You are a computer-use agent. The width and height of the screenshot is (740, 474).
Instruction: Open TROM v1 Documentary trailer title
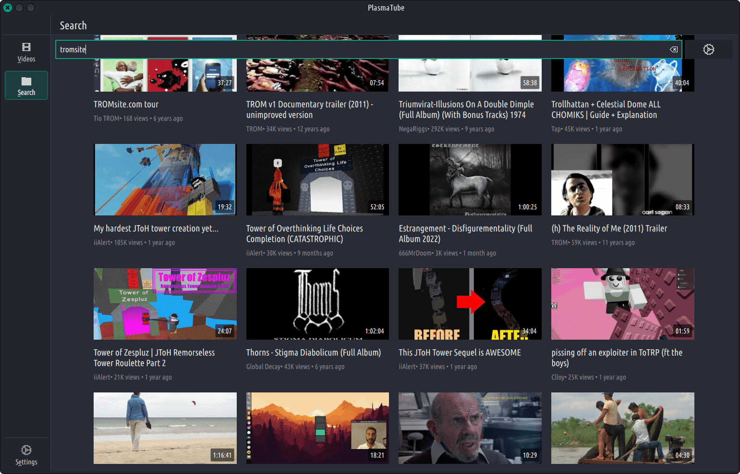pos(309,109)
